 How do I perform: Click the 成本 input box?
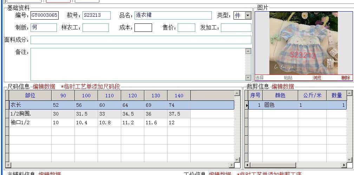point(143,28)
